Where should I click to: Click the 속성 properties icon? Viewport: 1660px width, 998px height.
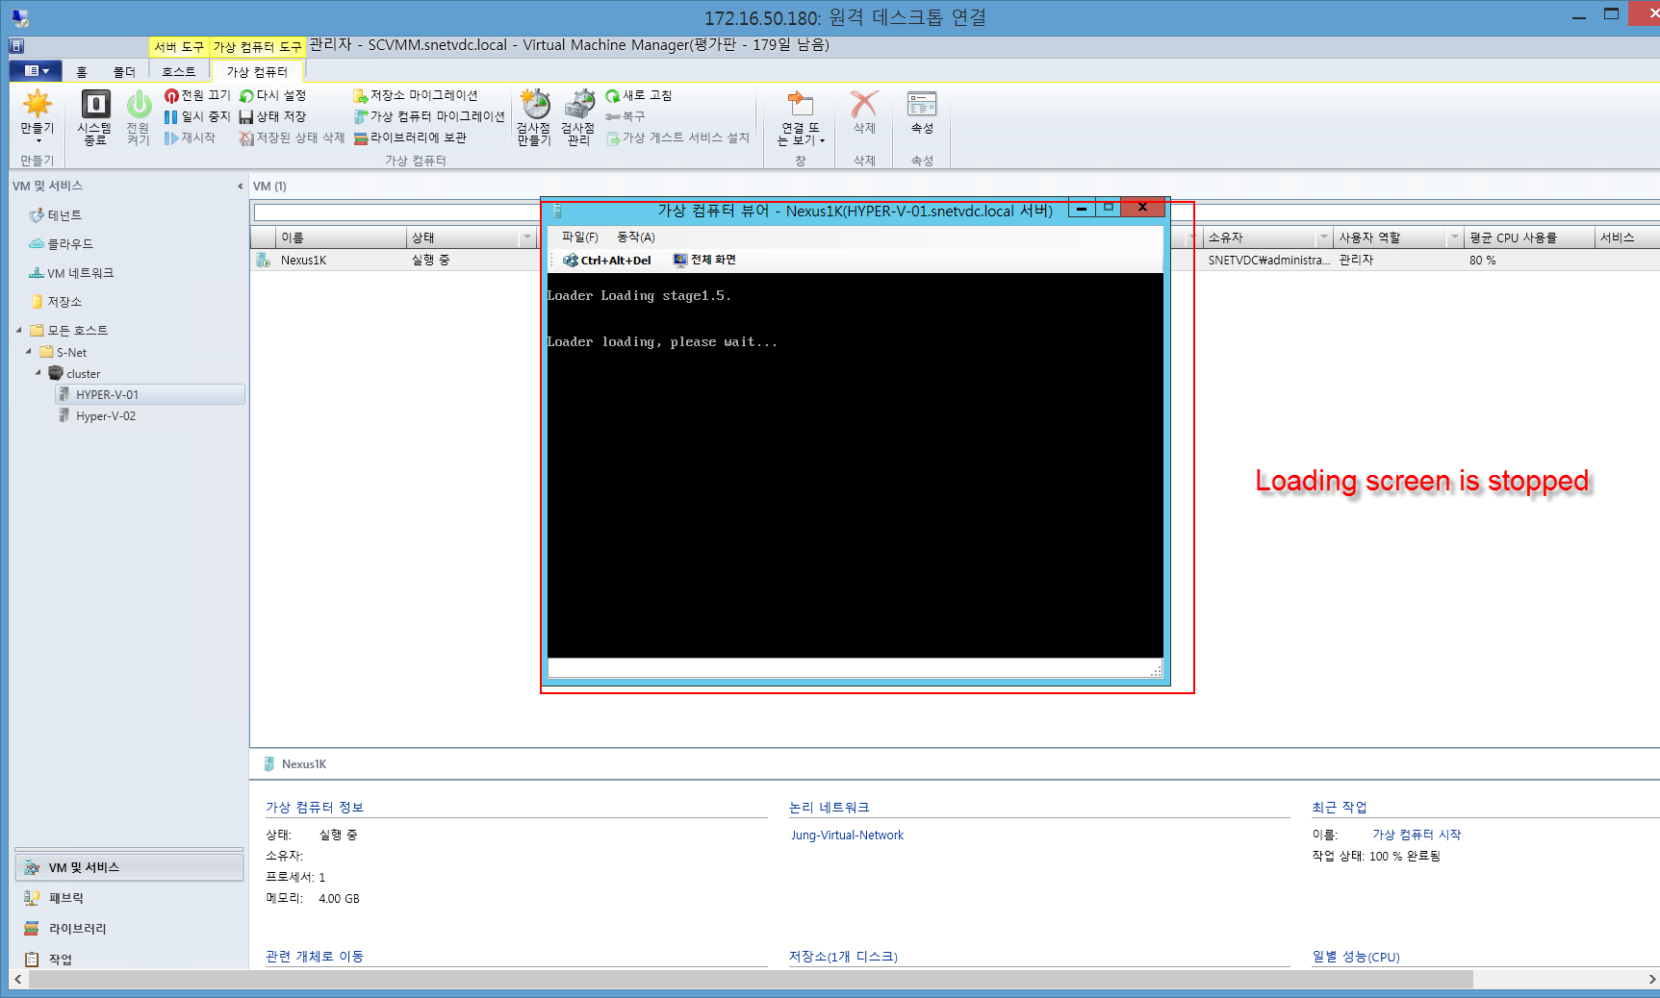tap(922, 113)
